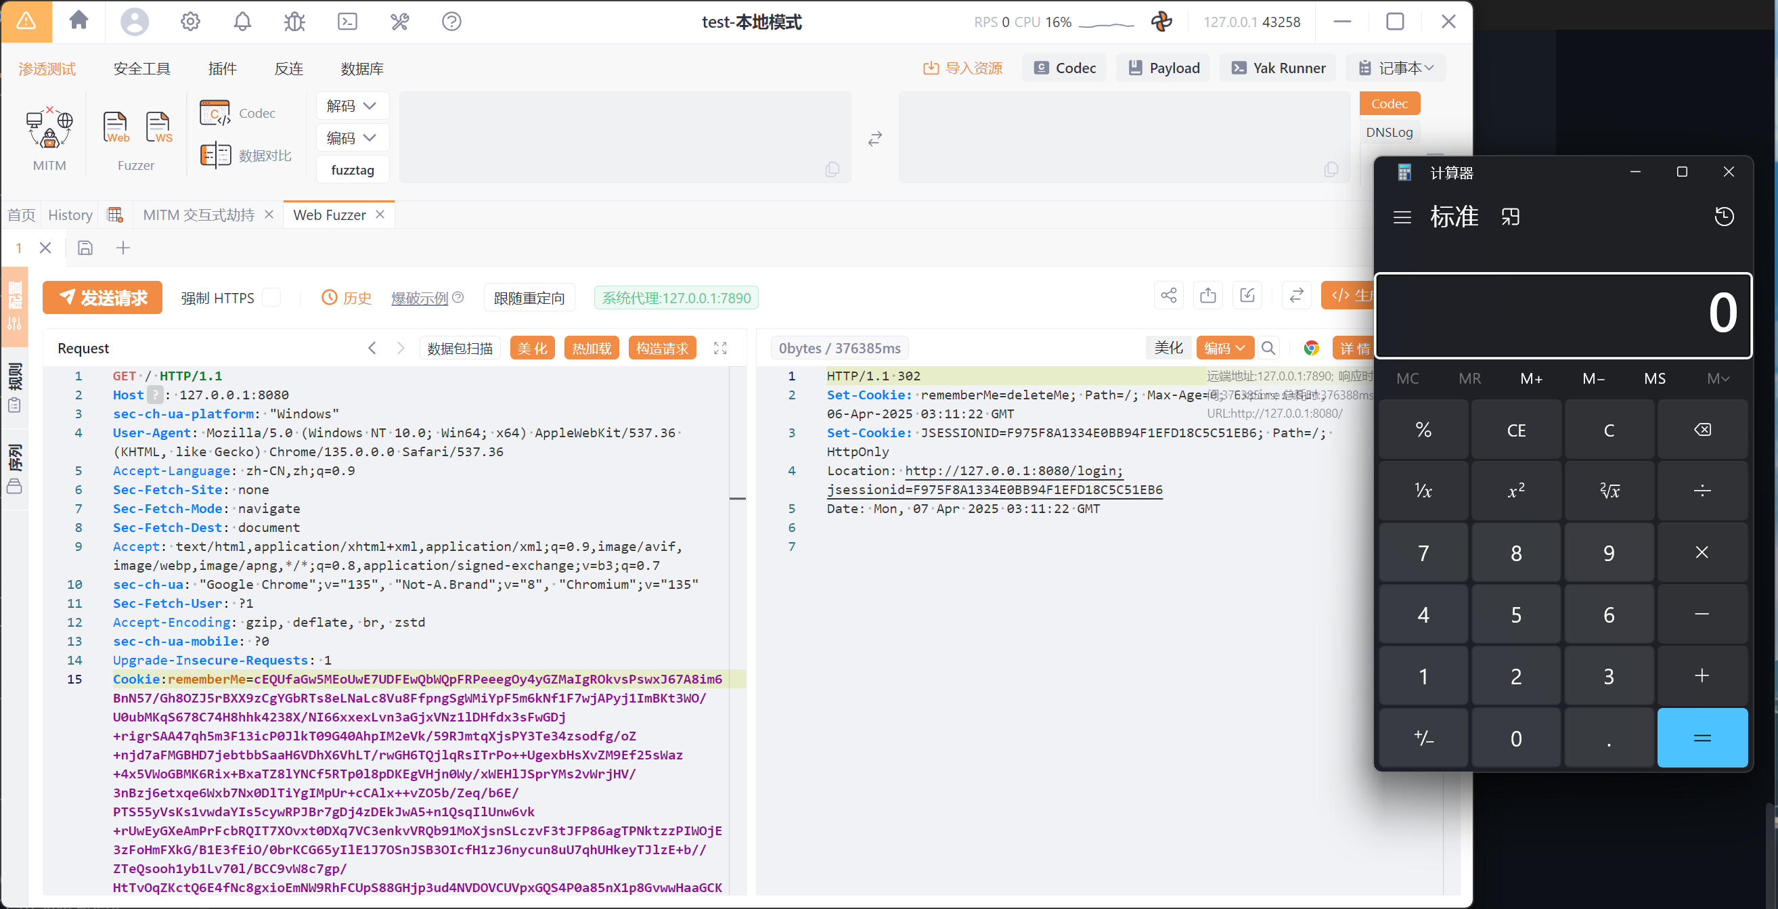
Task: Open the Web Fuzzer icon
Action: point(115,127)
